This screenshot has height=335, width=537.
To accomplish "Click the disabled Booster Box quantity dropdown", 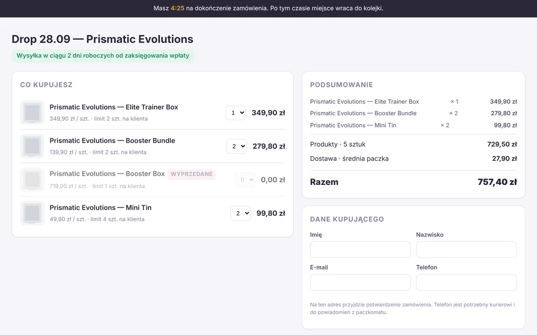I will pos(245,180).
